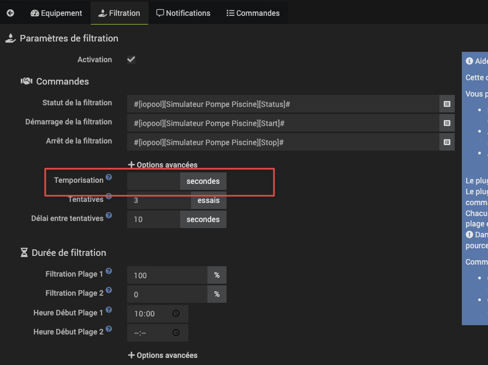Open clock picker for Heure Début Plage 1
Image resolution: width=488 pixels, height=365 pixels.
coord(176,313)
